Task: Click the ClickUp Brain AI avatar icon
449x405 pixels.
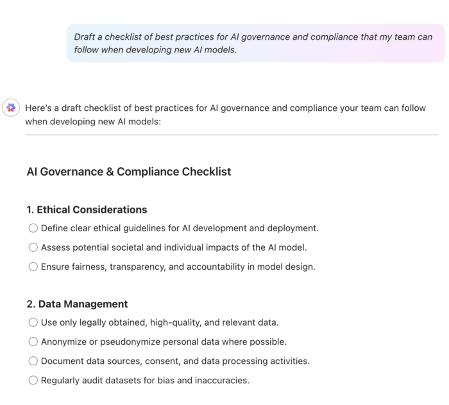Action: pyautogui.click(x=11, y=108)
